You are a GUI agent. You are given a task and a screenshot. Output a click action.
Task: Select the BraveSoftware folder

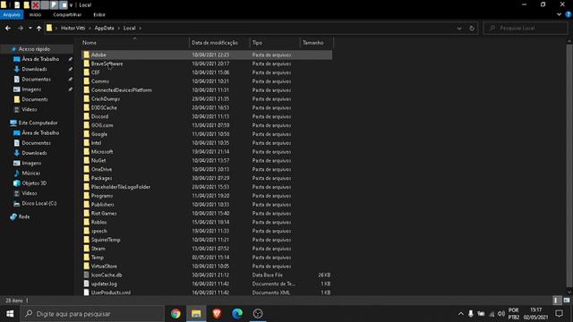pyautogui.click(x=107, y=64)
